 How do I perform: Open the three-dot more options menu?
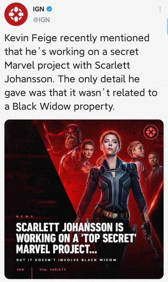160,9
